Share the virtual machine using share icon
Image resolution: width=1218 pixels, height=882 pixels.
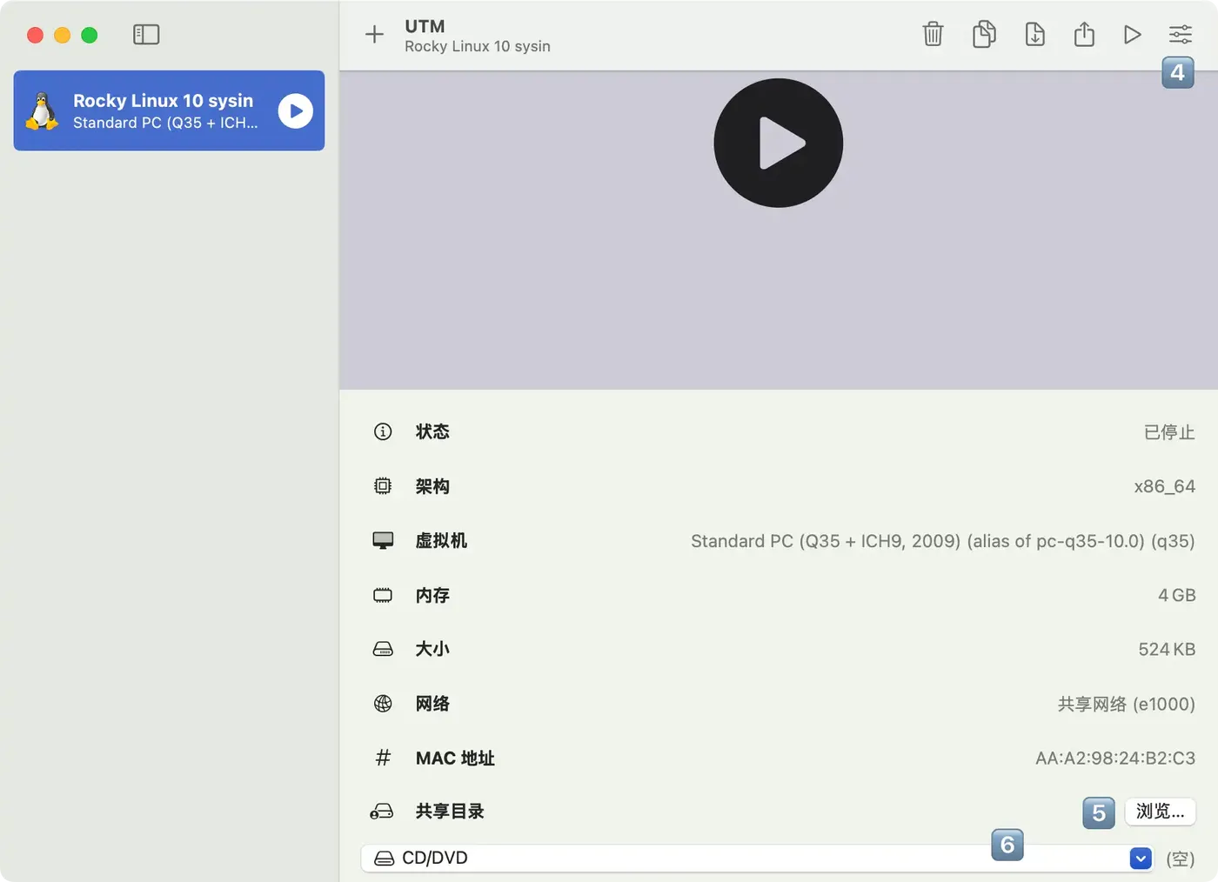point(1084,34)
